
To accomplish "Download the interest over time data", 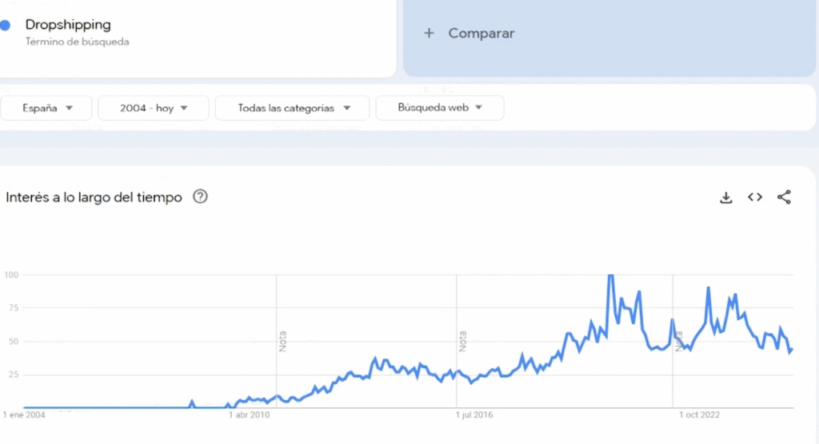I will click(x=725, y=197).
